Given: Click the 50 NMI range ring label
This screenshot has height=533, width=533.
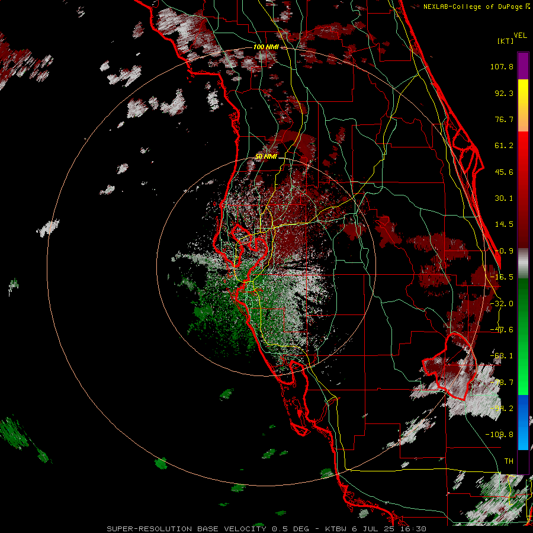Looking at the screenshot, I should [266, 157].
